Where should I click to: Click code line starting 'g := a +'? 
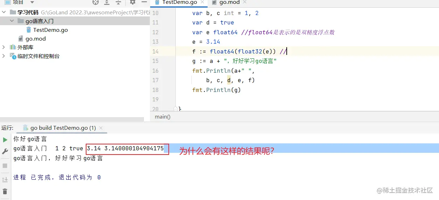[x=235, y=61]
